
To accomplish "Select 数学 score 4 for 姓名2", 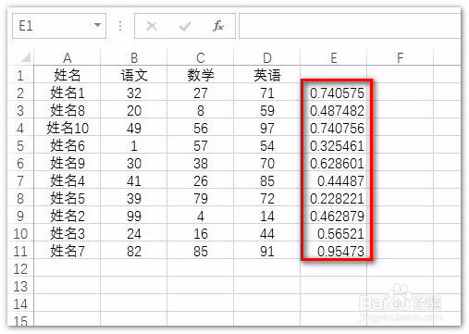I will click(200, 216).
